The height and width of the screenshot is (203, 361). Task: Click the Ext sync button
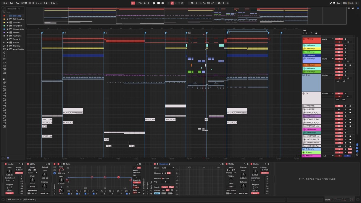click(11, 3)
